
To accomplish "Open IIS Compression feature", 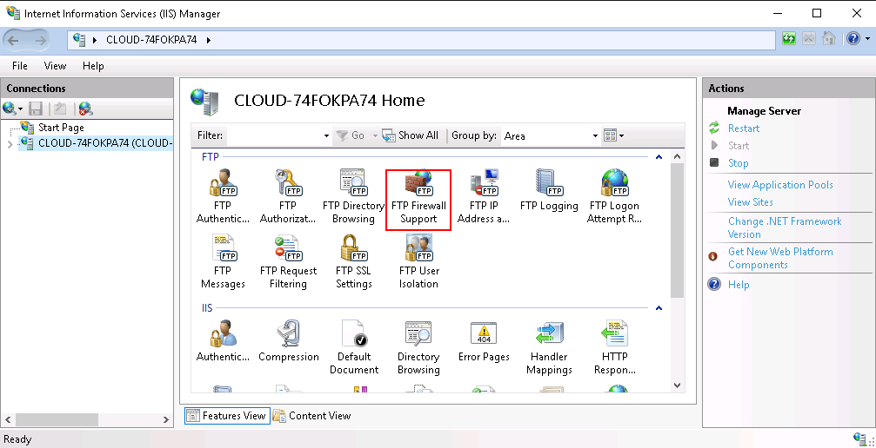I will pos(288,341).
